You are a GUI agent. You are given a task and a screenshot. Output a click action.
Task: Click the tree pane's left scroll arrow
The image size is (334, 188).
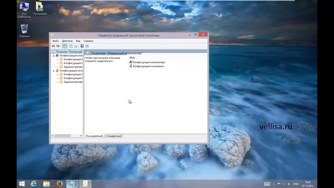[x=53, y=136]
